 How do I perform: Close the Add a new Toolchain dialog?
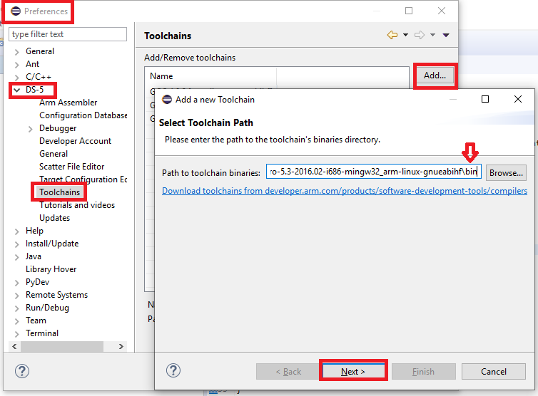518,99
